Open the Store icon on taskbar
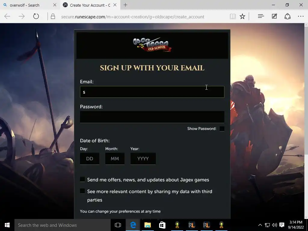Image resolution: width=308 pixels, height=231 pixels. coord(162,225)
